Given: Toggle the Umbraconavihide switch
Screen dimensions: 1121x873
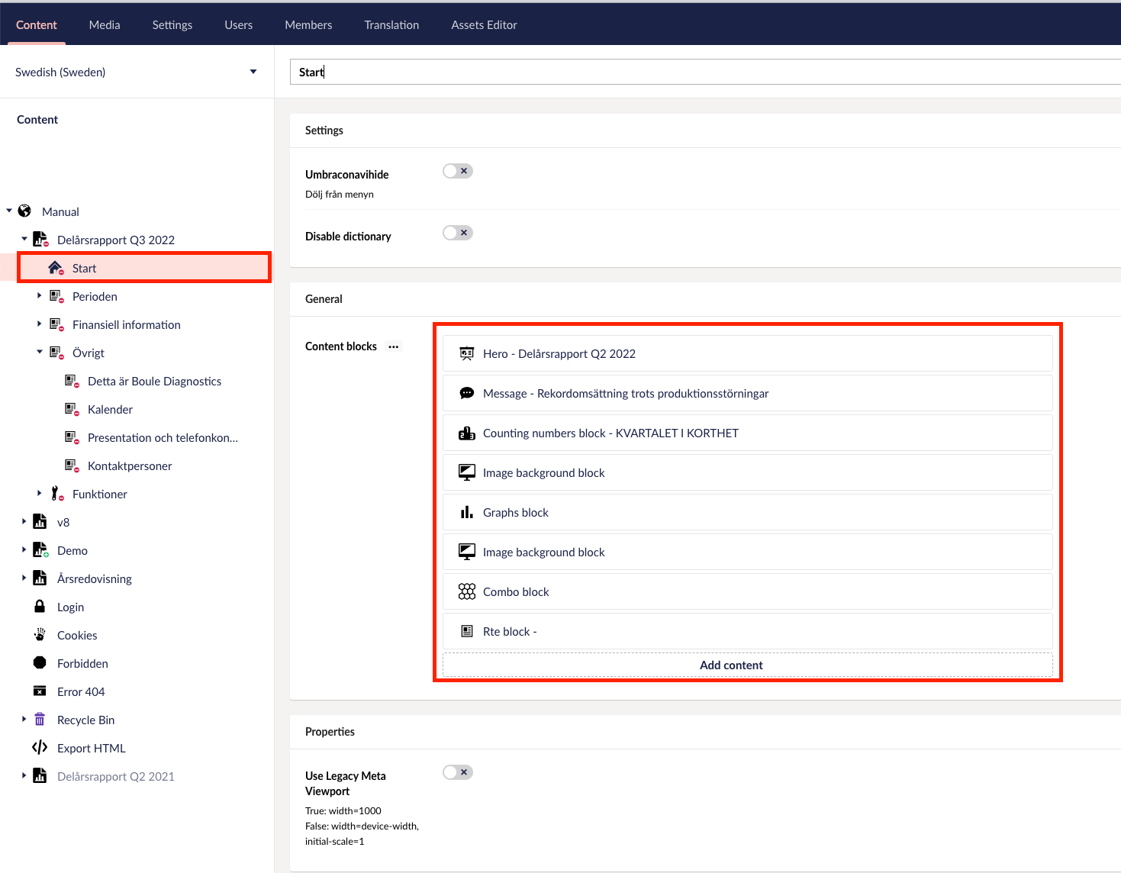Looking at the screenshot, I should [x=458, y=171].
